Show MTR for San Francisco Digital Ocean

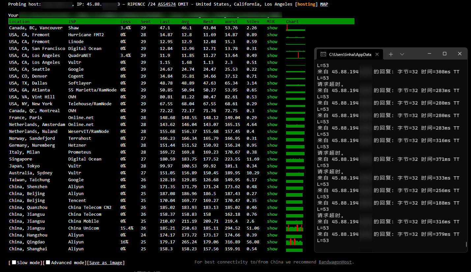(x=272, y=49)
